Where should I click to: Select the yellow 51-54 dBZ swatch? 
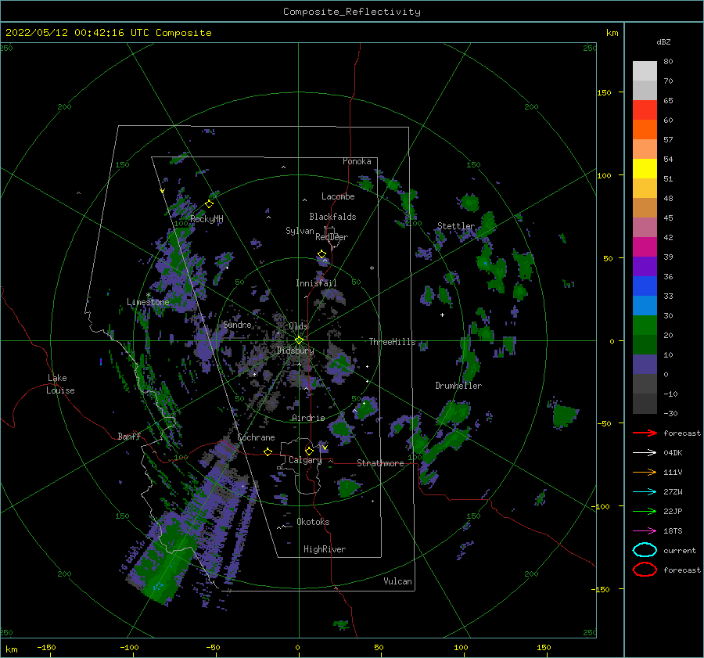pyautogui.click(x=645, y=169)
